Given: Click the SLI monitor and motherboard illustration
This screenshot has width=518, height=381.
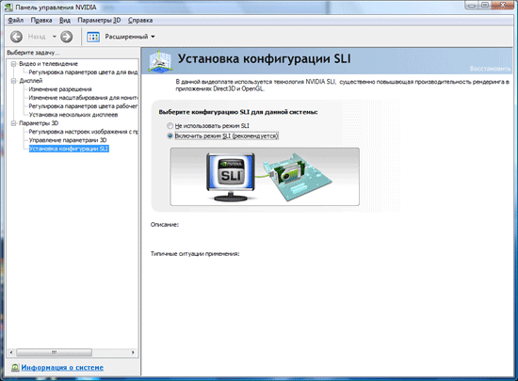Looking at the screenshot, I should point(265,177).
